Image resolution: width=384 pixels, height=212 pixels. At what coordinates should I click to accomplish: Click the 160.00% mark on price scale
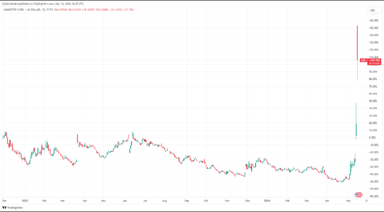373,20
